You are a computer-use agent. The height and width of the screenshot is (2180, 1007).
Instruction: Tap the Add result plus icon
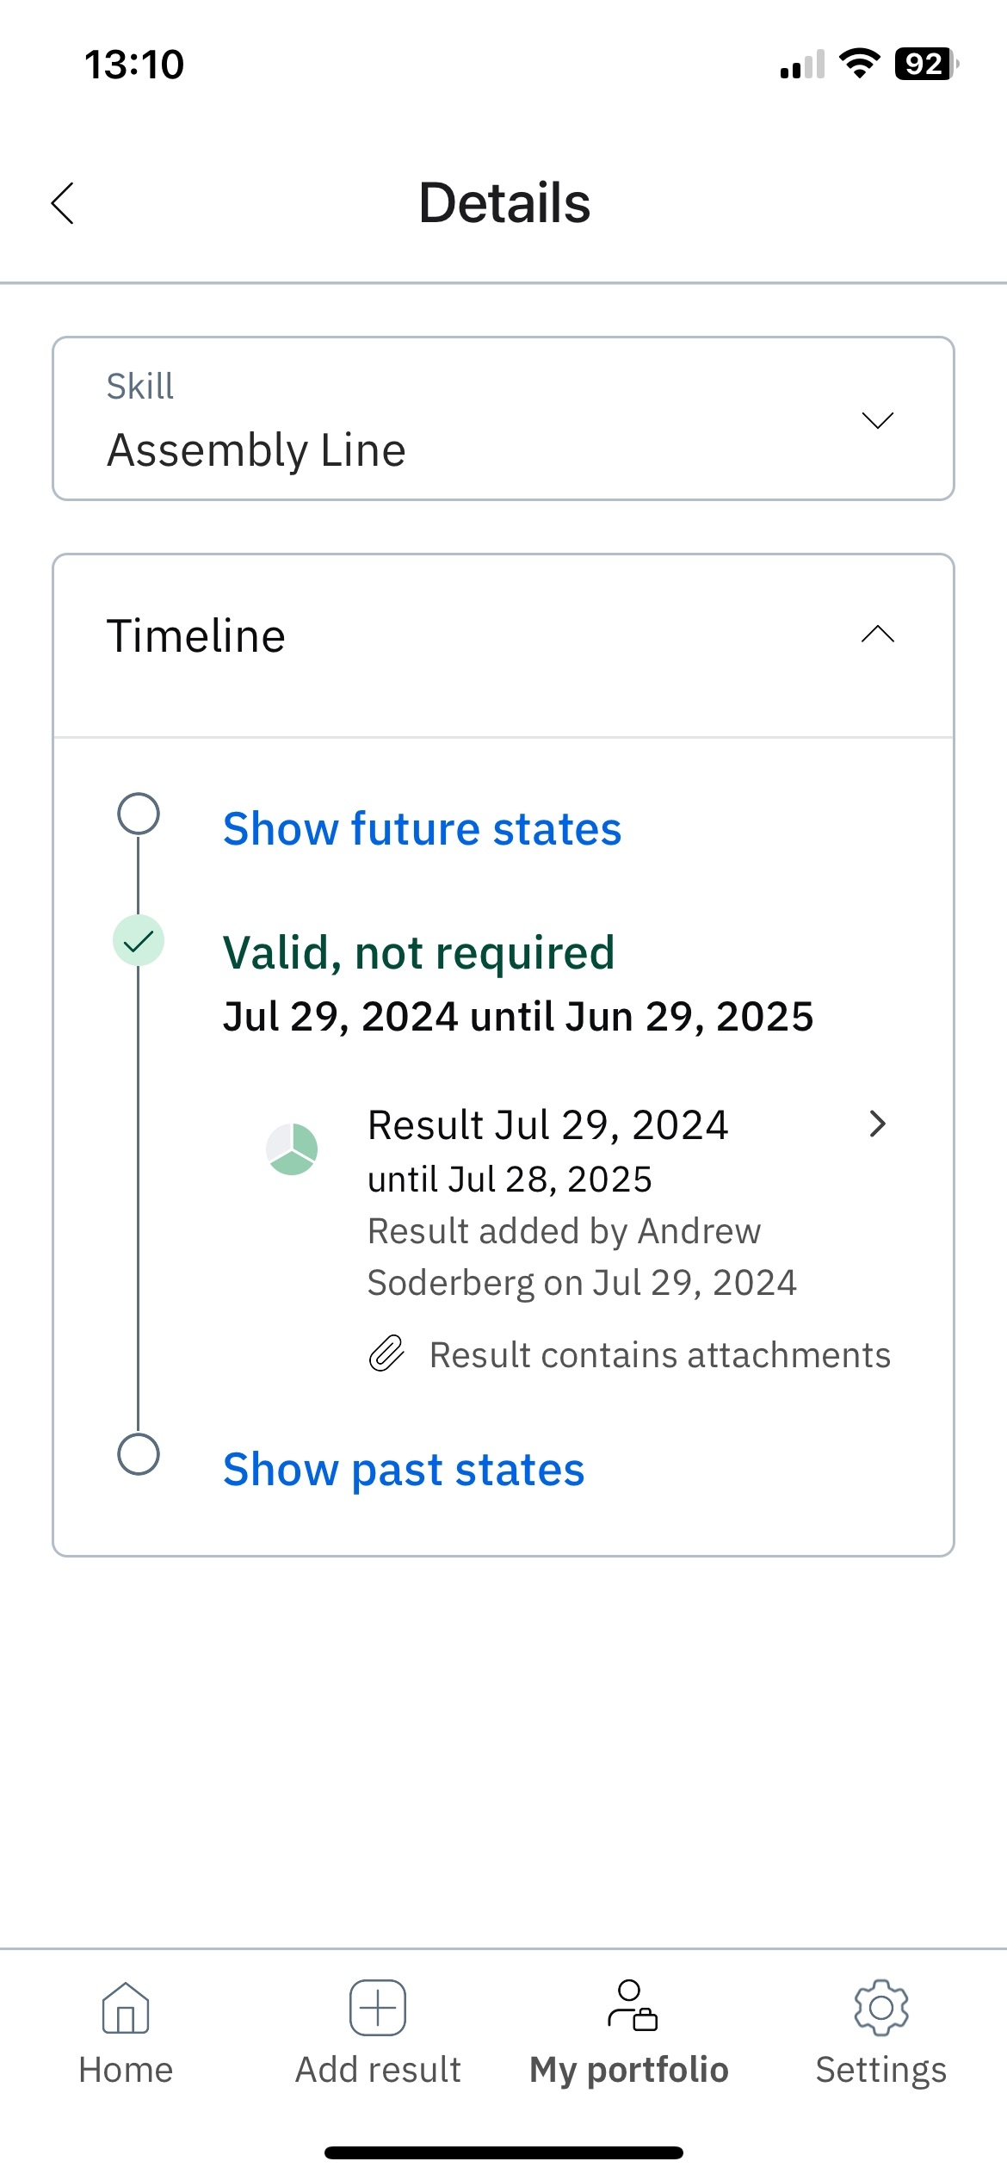coord(378,2007)
